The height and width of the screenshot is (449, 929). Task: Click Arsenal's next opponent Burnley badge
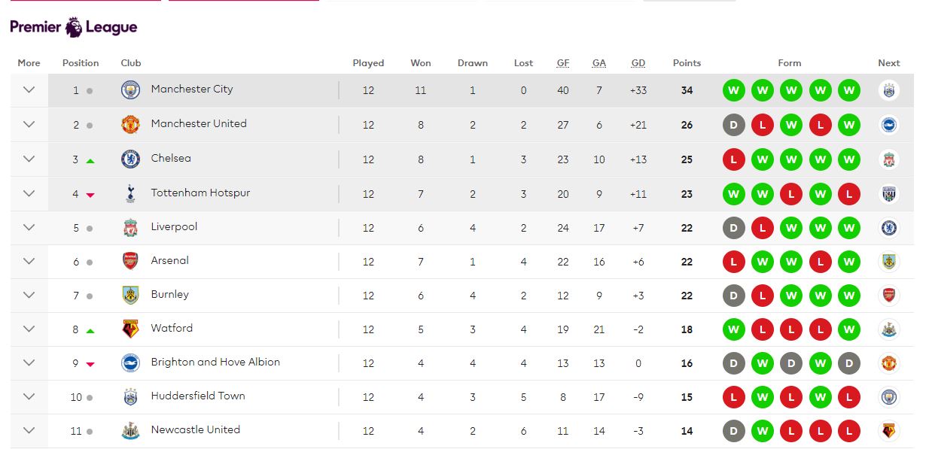pyautogui.click(x=889, y=262)
